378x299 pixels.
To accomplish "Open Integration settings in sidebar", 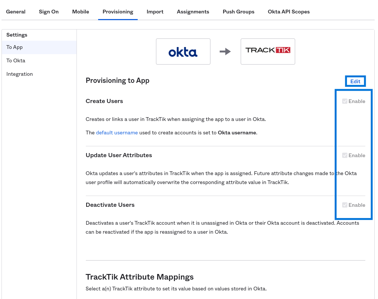I will [x=39, y=74].
